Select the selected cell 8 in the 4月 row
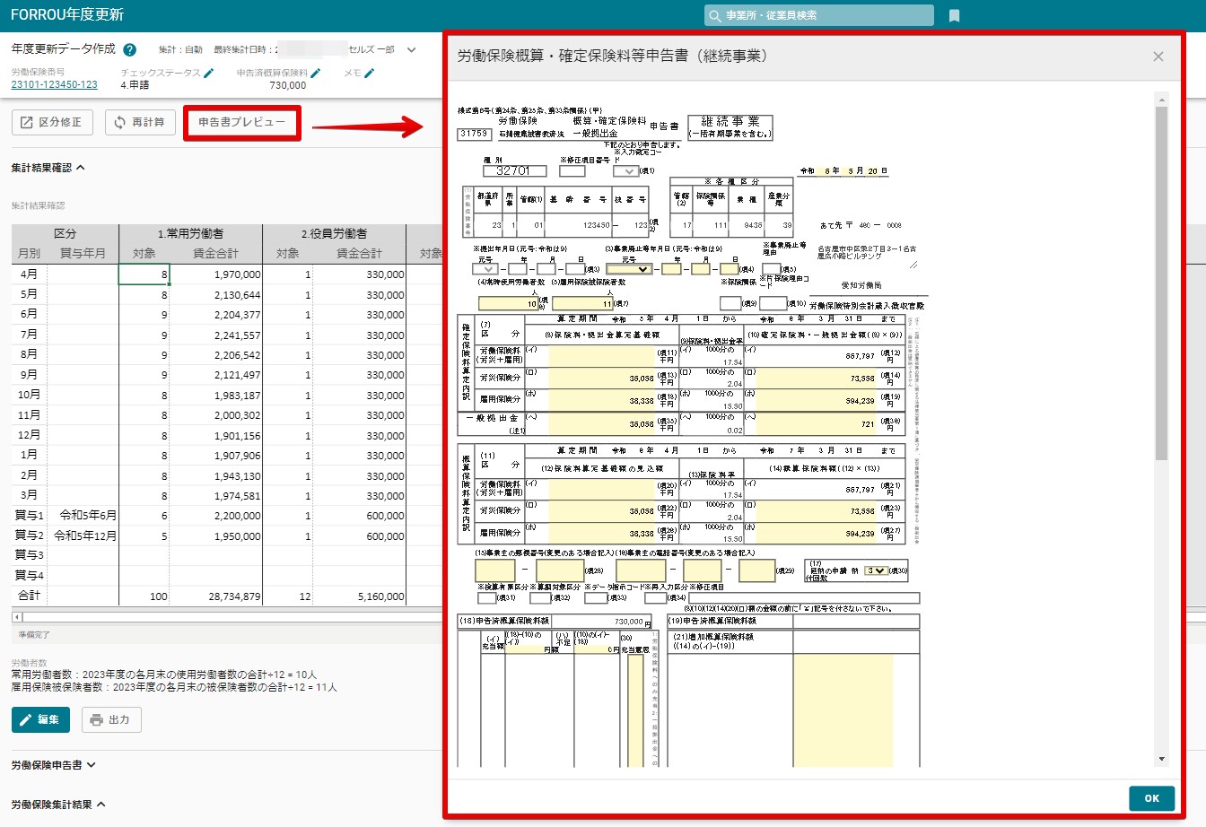The image size is (1206, 827). tap(144, 274)
